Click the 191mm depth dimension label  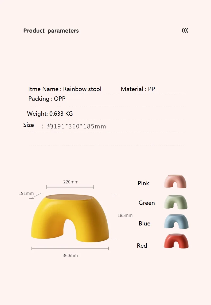click(x=26, y=193)
